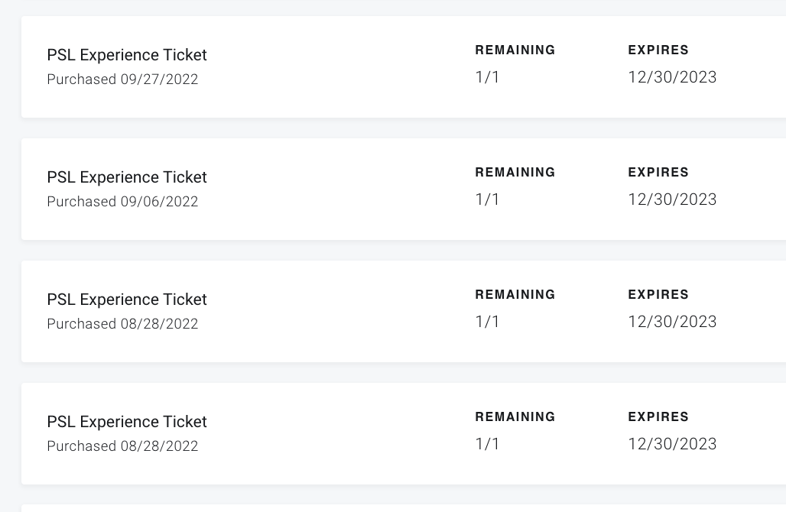This screenshot has height=512, width=786.
Task: Click the Purchased 08/28/2022 text on third card
Action: click(122, 323)
